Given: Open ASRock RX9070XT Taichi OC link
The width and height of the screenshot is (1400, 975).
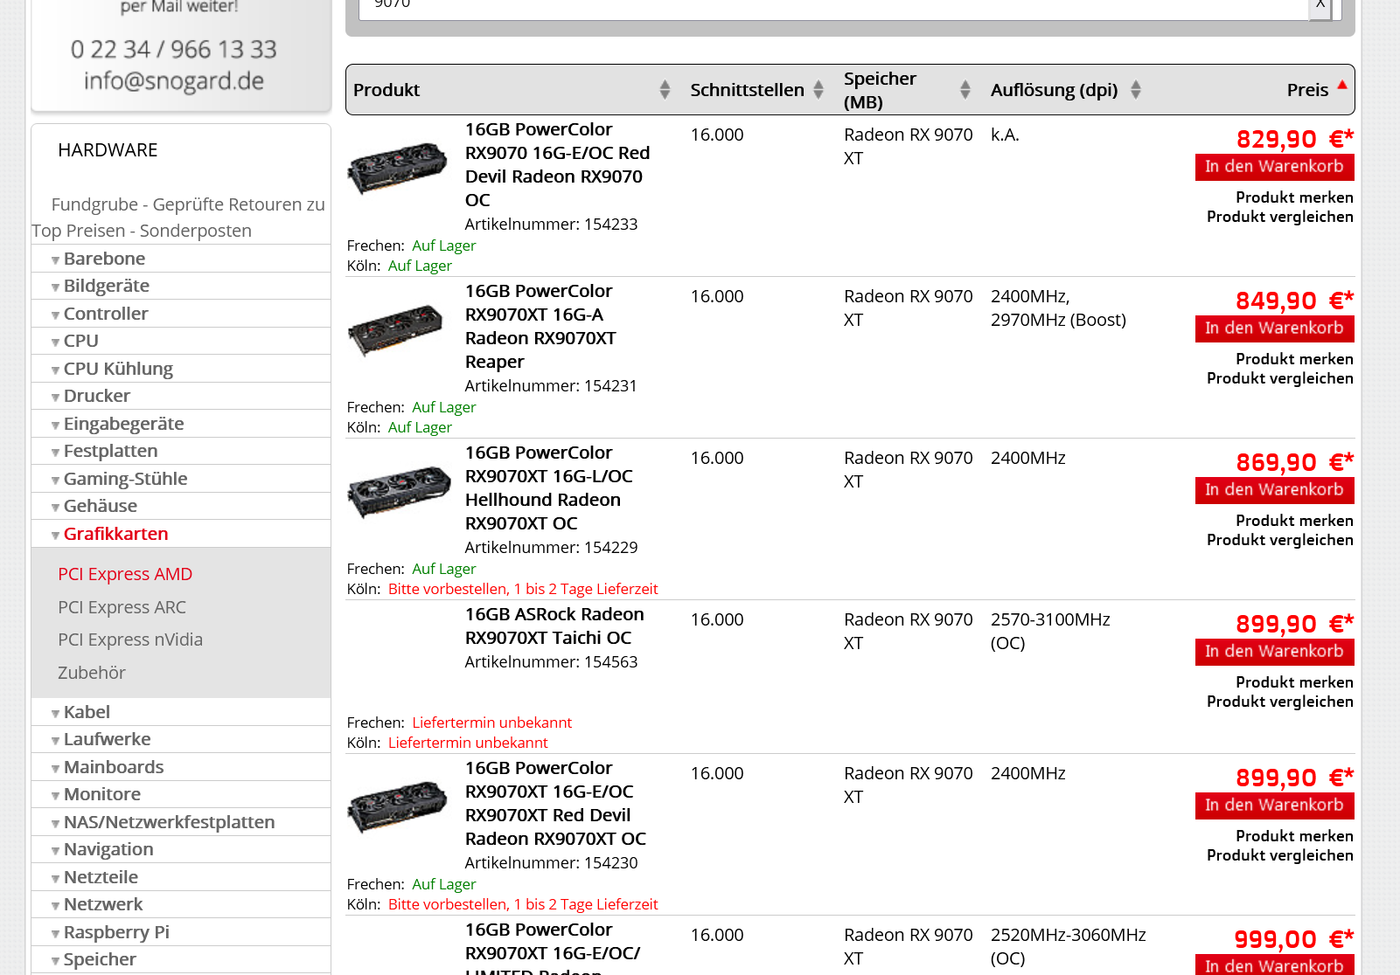Looking at the screenshot, I should 554,626.
